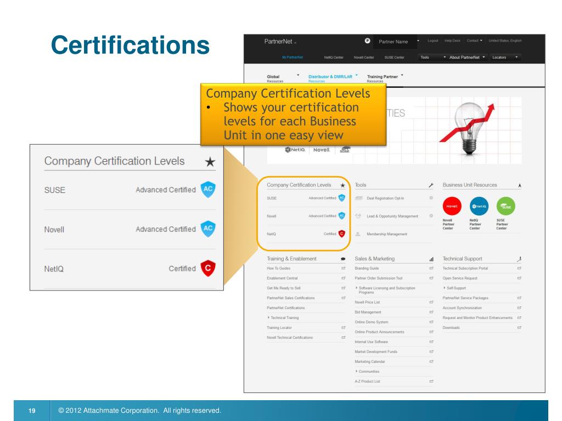Open the red Novell Partner Center circle
Viewport: 562px width, 421px height.
pos(452,206)
